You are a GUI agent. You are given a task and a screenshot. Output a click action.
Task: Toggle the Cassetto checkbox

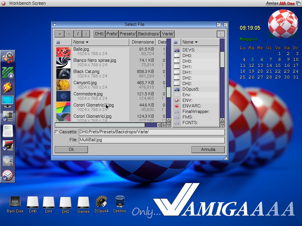(x=57, y=132)
